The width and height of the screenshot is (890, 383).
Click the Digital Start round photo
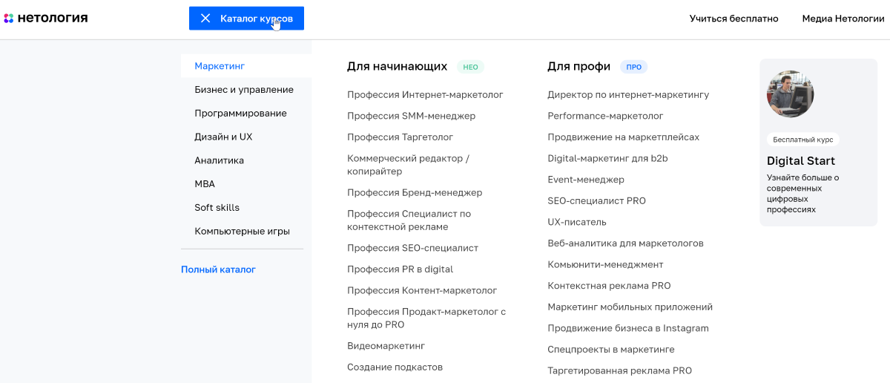[790, 94]
